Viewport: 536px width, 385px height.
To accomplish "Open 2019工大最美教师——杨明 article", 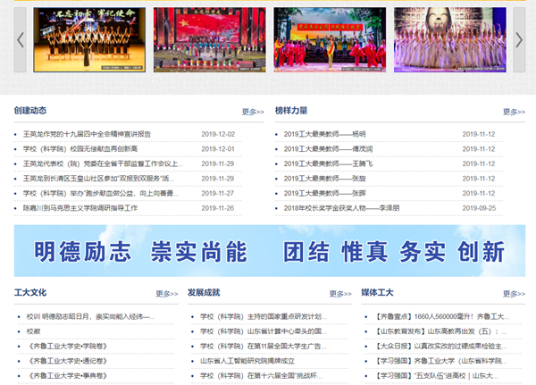I will click(x=324, y=134).
